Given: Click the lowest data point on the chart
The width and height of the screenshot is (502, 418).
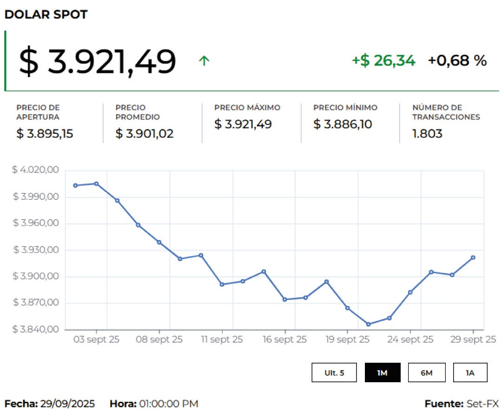Looking at the screenshot, I should (368, 324).
